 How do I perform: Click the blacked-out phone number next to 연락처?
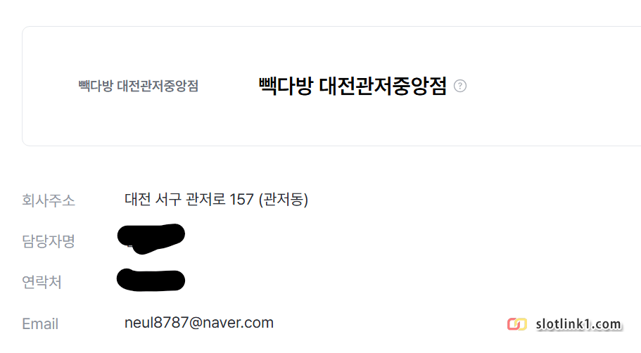[151, 280]
